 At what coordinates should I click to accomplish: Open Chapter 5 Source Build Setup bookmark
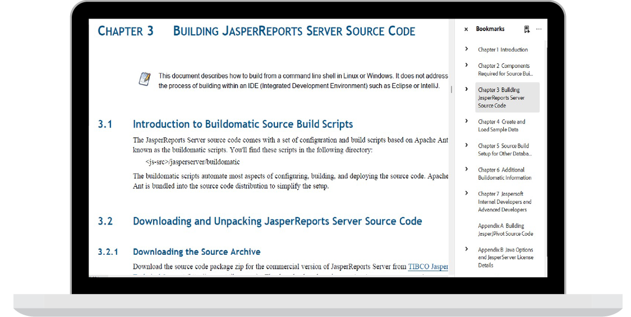point(505,149)
